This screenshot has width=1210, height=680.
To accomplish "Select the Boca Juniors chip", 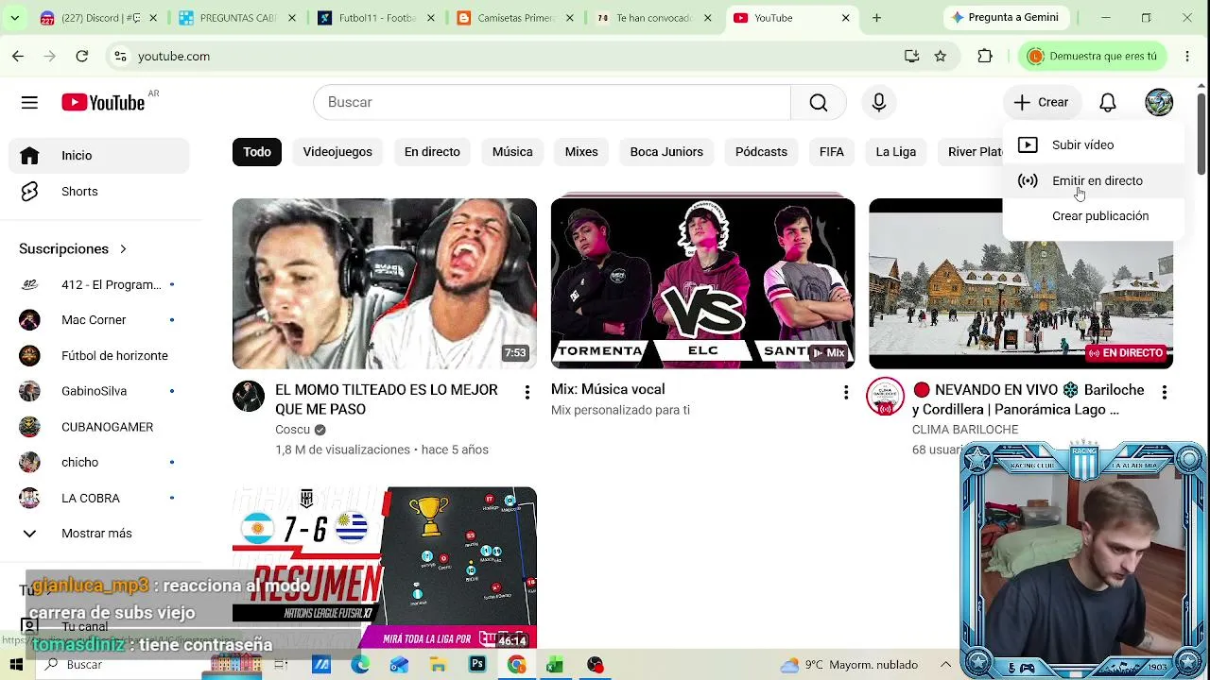I will [666, 152].
